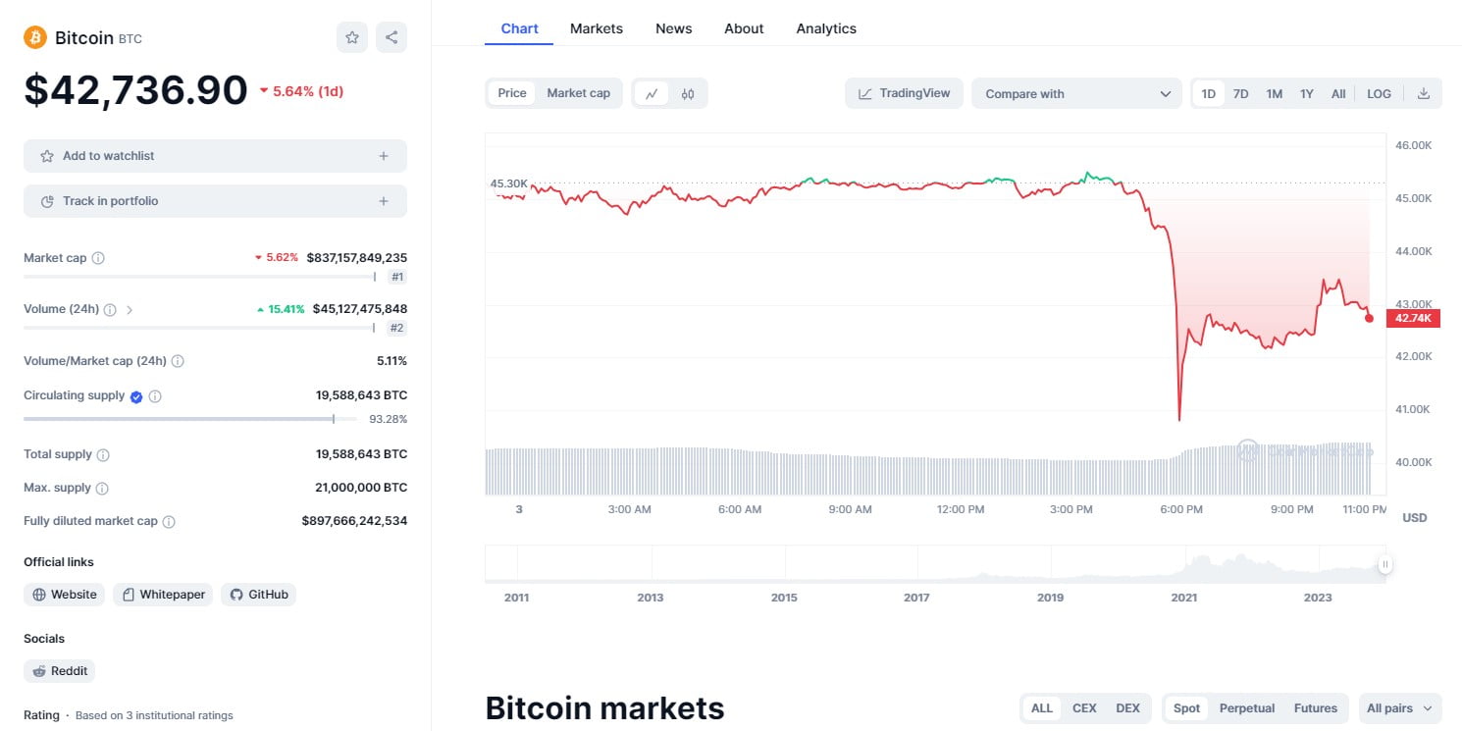
Task: Show Futures markets
Action: pyautogui.click(x=1316, y=708)
